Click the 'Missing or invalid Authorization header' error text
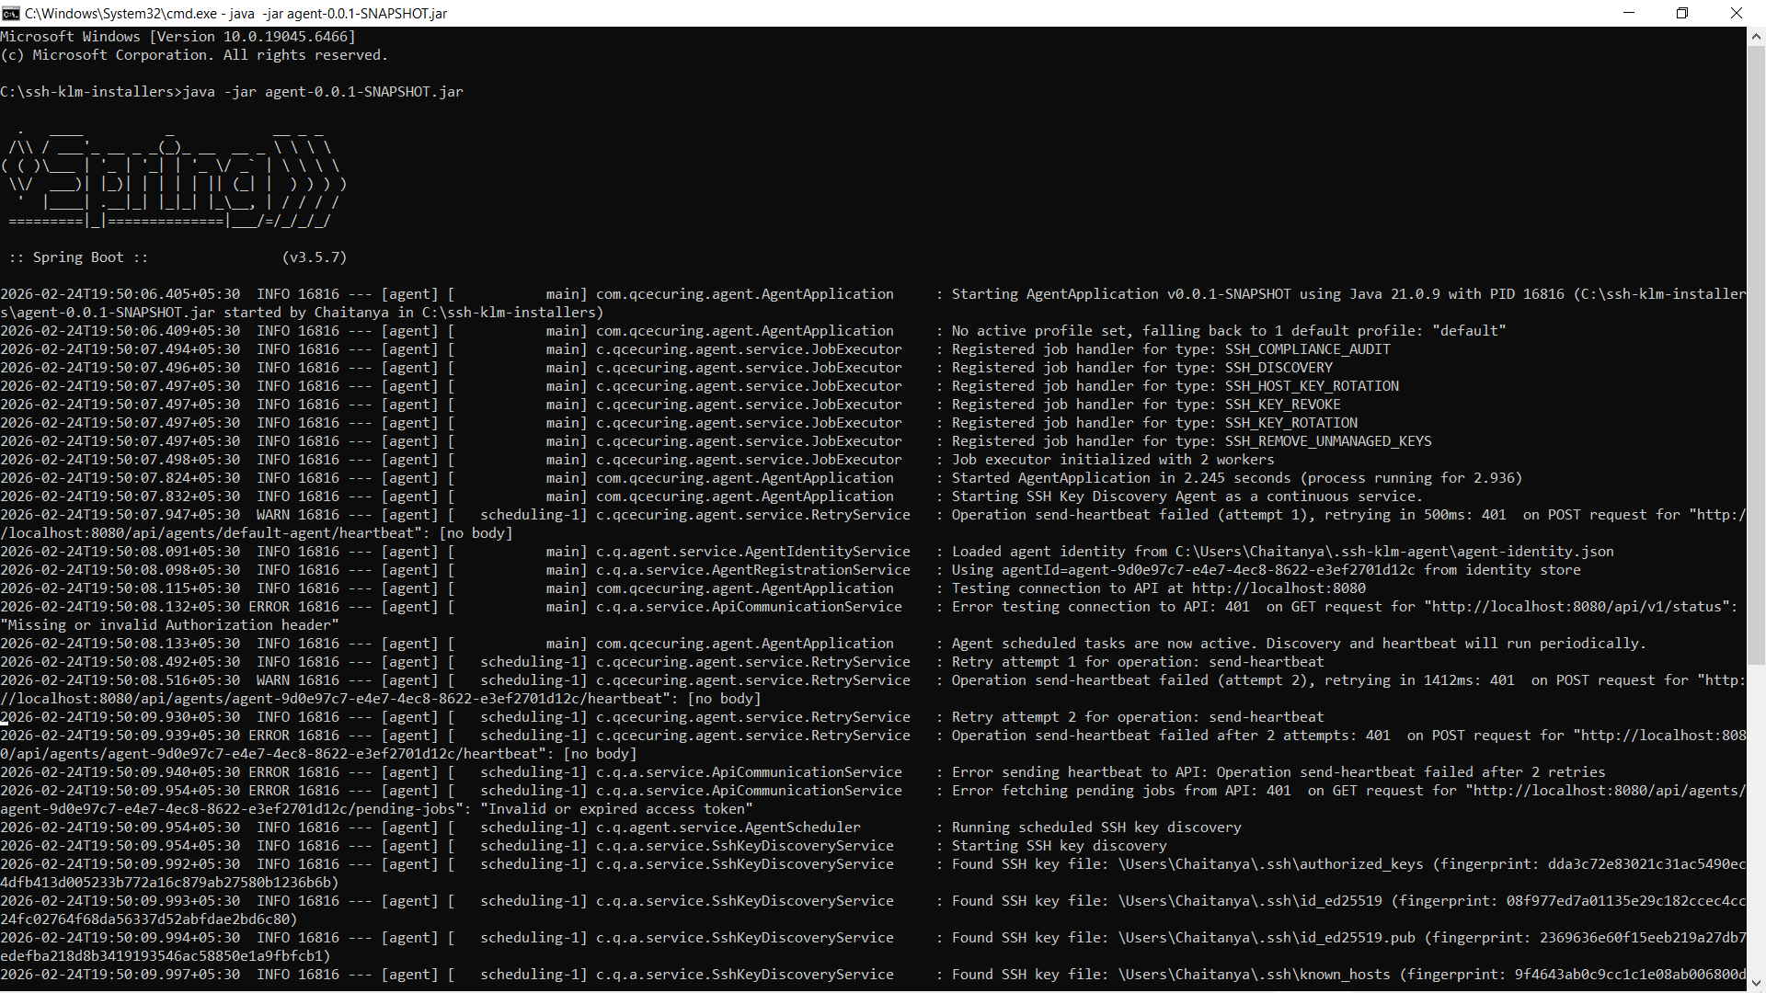This screenshot has height=993, width=1766. [170, 624]
